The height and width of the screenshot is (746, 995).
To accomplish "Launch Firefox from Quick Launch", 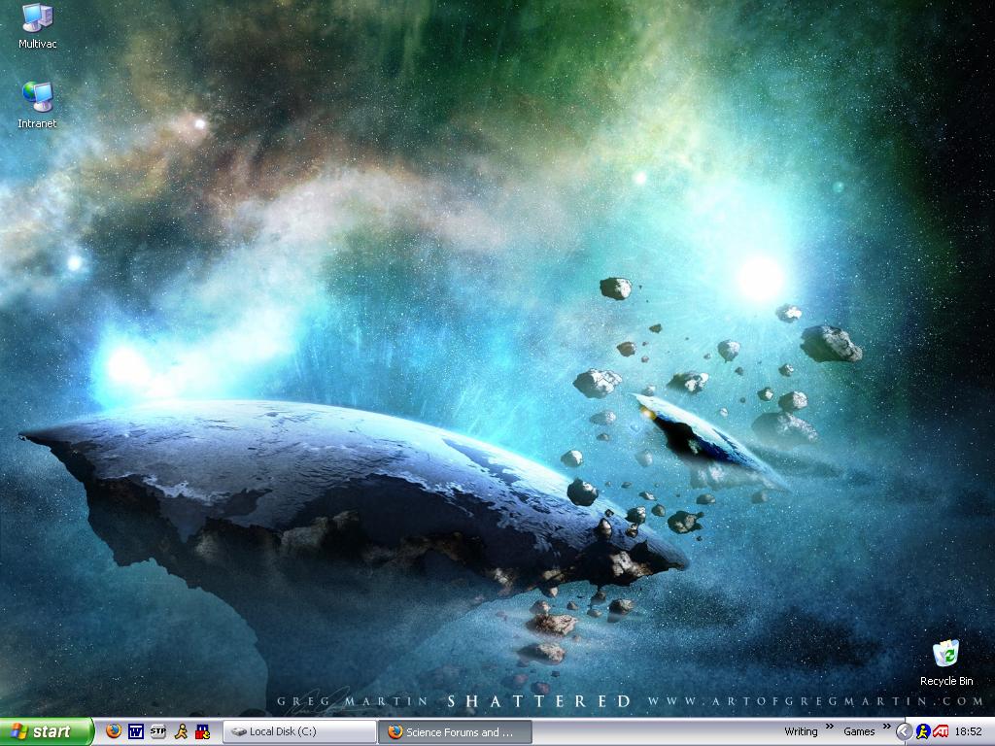I will pyautogui.click(x=114, y=731).
